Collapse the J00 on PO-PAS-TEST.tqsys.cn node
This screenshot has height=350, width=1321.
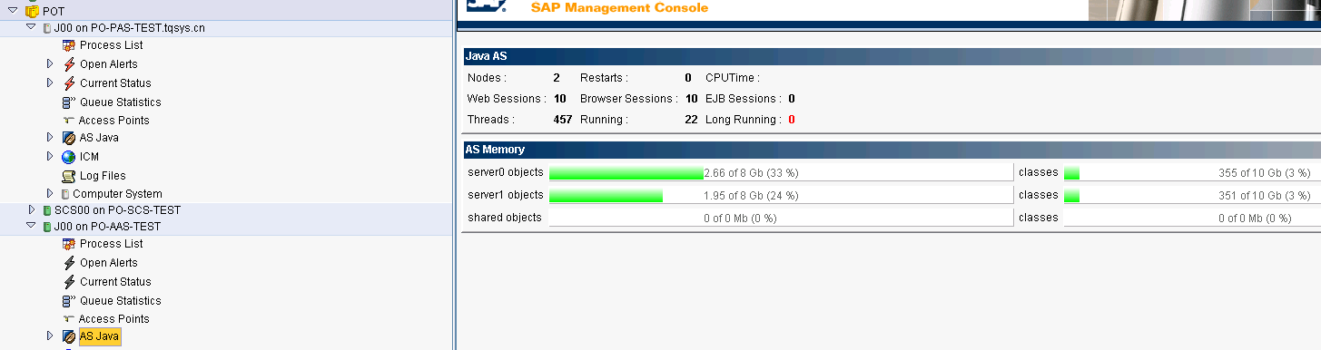click(31, 27)
